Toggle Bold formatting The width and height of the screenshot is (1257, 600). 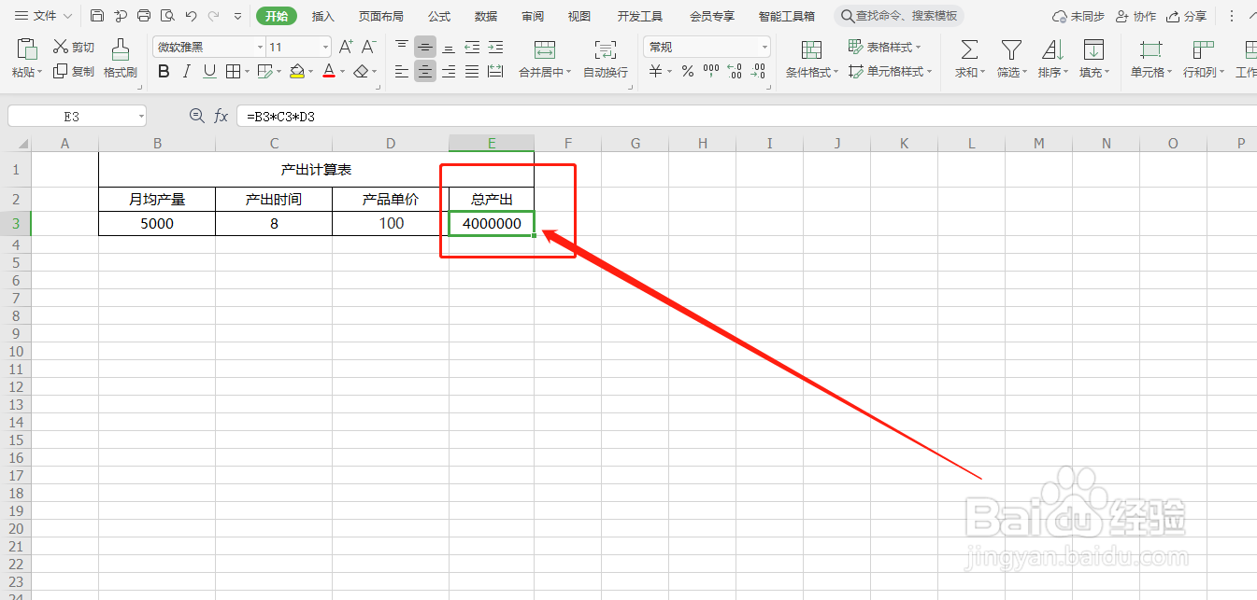[164, 71]
